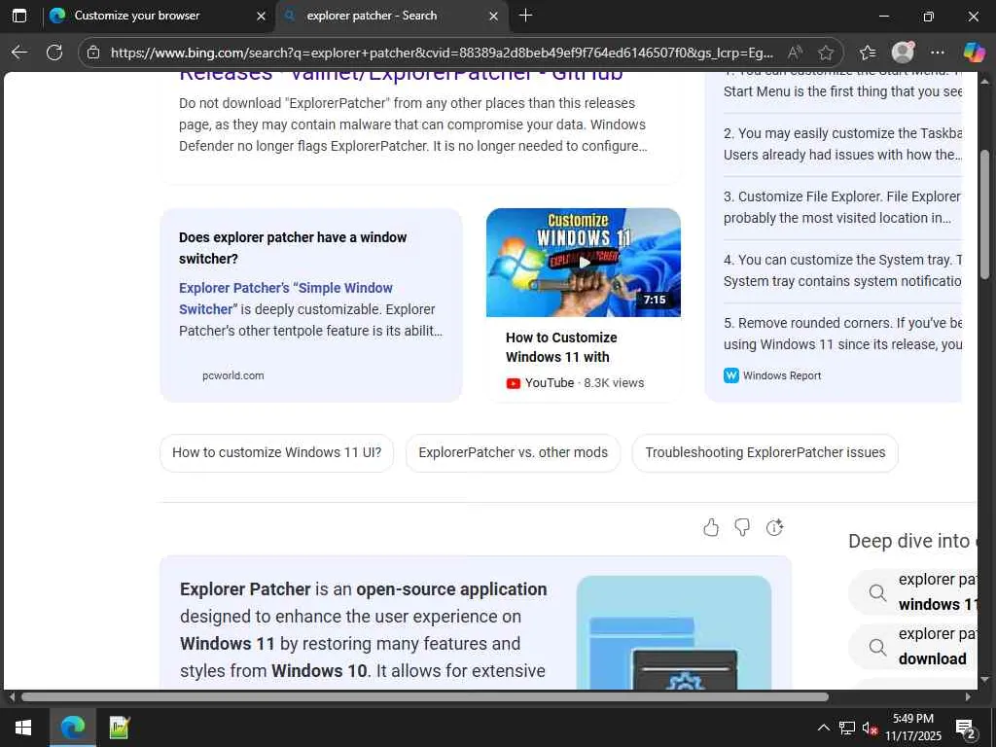Refresh the page with the reload icon

[54, 53]
